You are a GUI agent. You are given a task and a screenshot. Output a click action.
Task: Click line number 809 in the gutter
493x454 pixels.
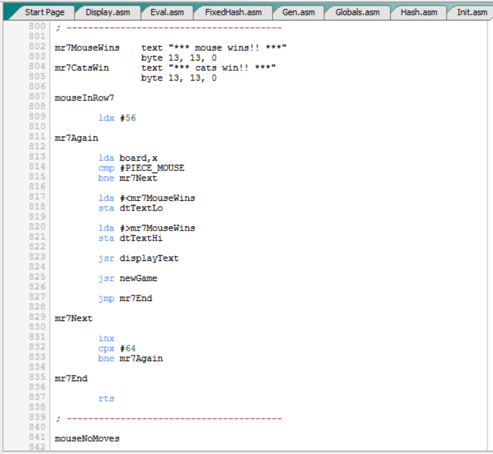click(37, 117)
